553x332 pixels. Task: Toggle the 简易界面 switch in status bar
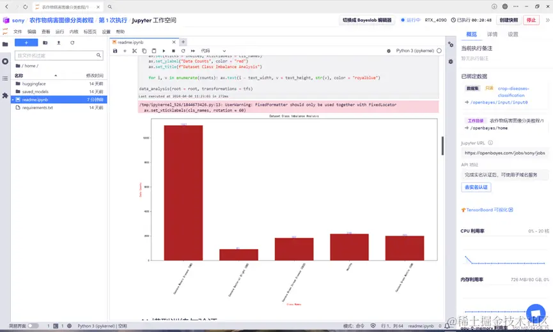pyautogui.click(x=33, y=326)
